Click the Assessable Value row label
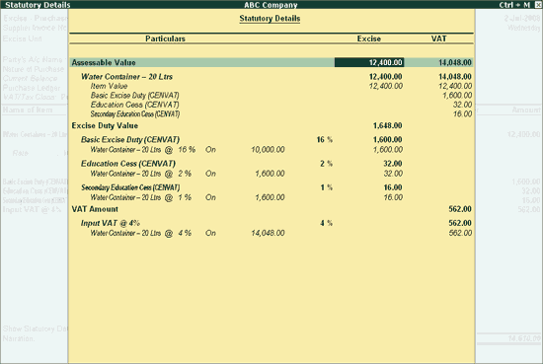Viewport: 543px width, 364px height. pos(104,62)
